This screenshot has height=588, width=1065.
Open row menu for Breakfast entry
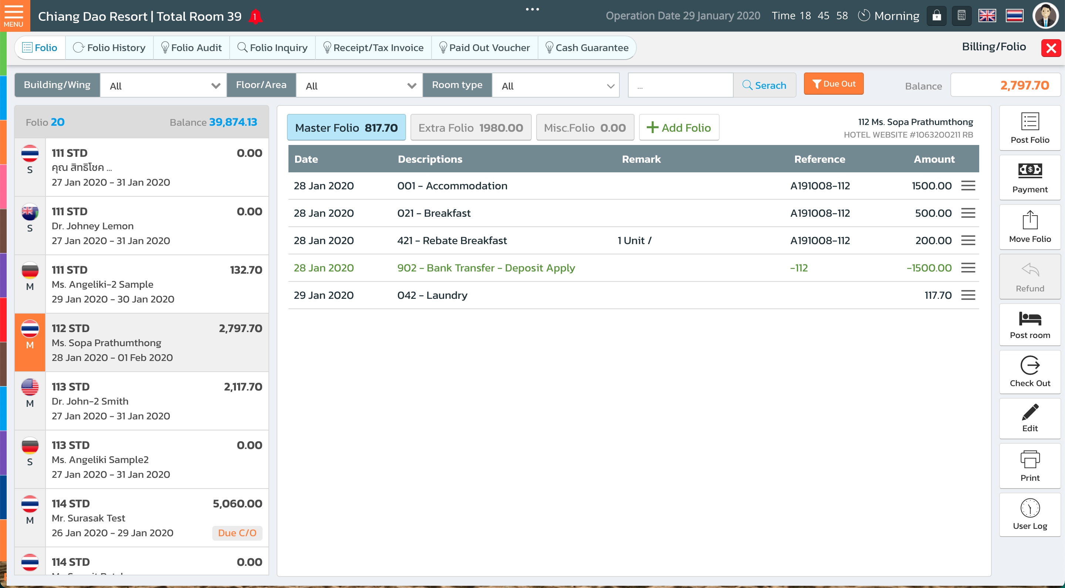(x=968, y=213)
